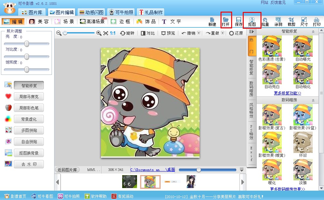
Task: Click the zoom in magnifier icon
Action: click(99, 33)
